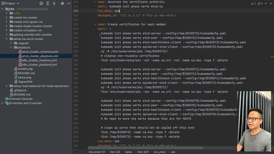The image size is (274, 154).
Task: Click the 'shell: kubeadm init phase certs etcd-ca' line
Action: click(130, 6)
